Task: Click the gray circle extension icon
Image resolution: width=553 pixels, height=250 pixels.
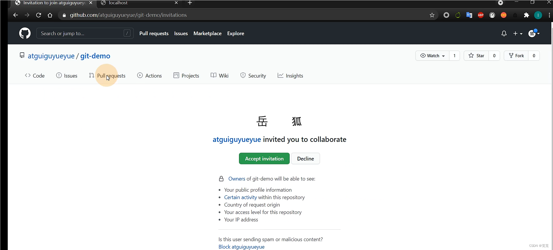Action: (x=446, y=15)
